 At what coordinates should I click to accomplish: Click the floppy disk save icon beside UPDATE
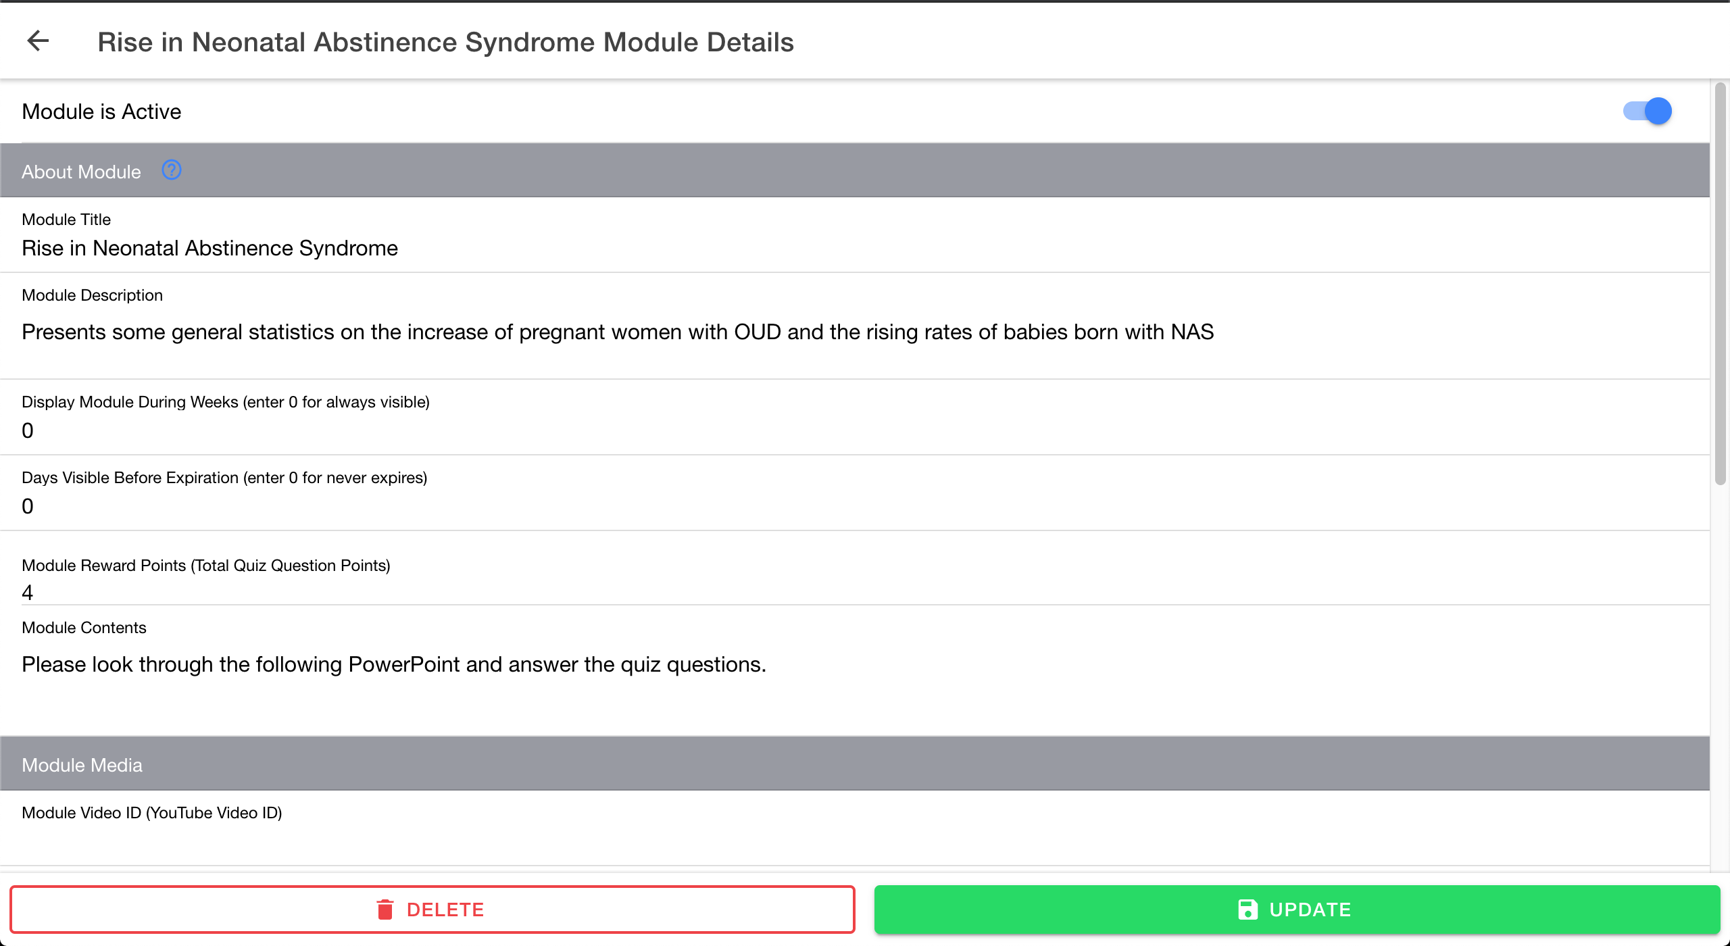pos(1247,910)
